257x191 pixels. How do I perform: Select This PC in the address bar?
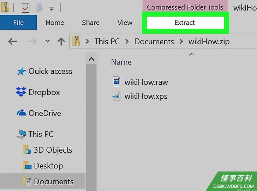pos(107,42)
